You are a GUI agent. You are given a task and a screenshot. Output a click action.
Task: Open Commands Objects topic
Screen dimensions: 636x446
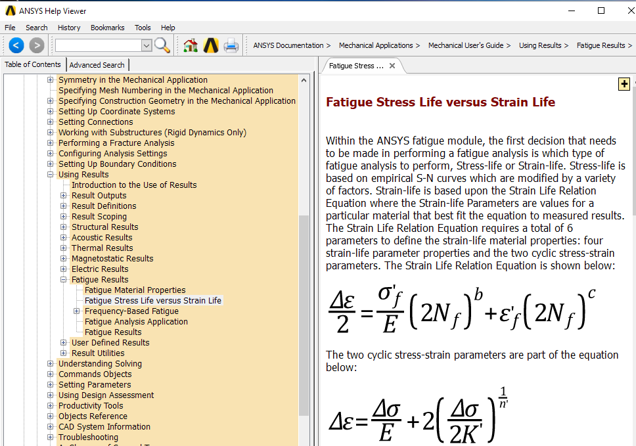pyautogui.click(x=95, y=374)
